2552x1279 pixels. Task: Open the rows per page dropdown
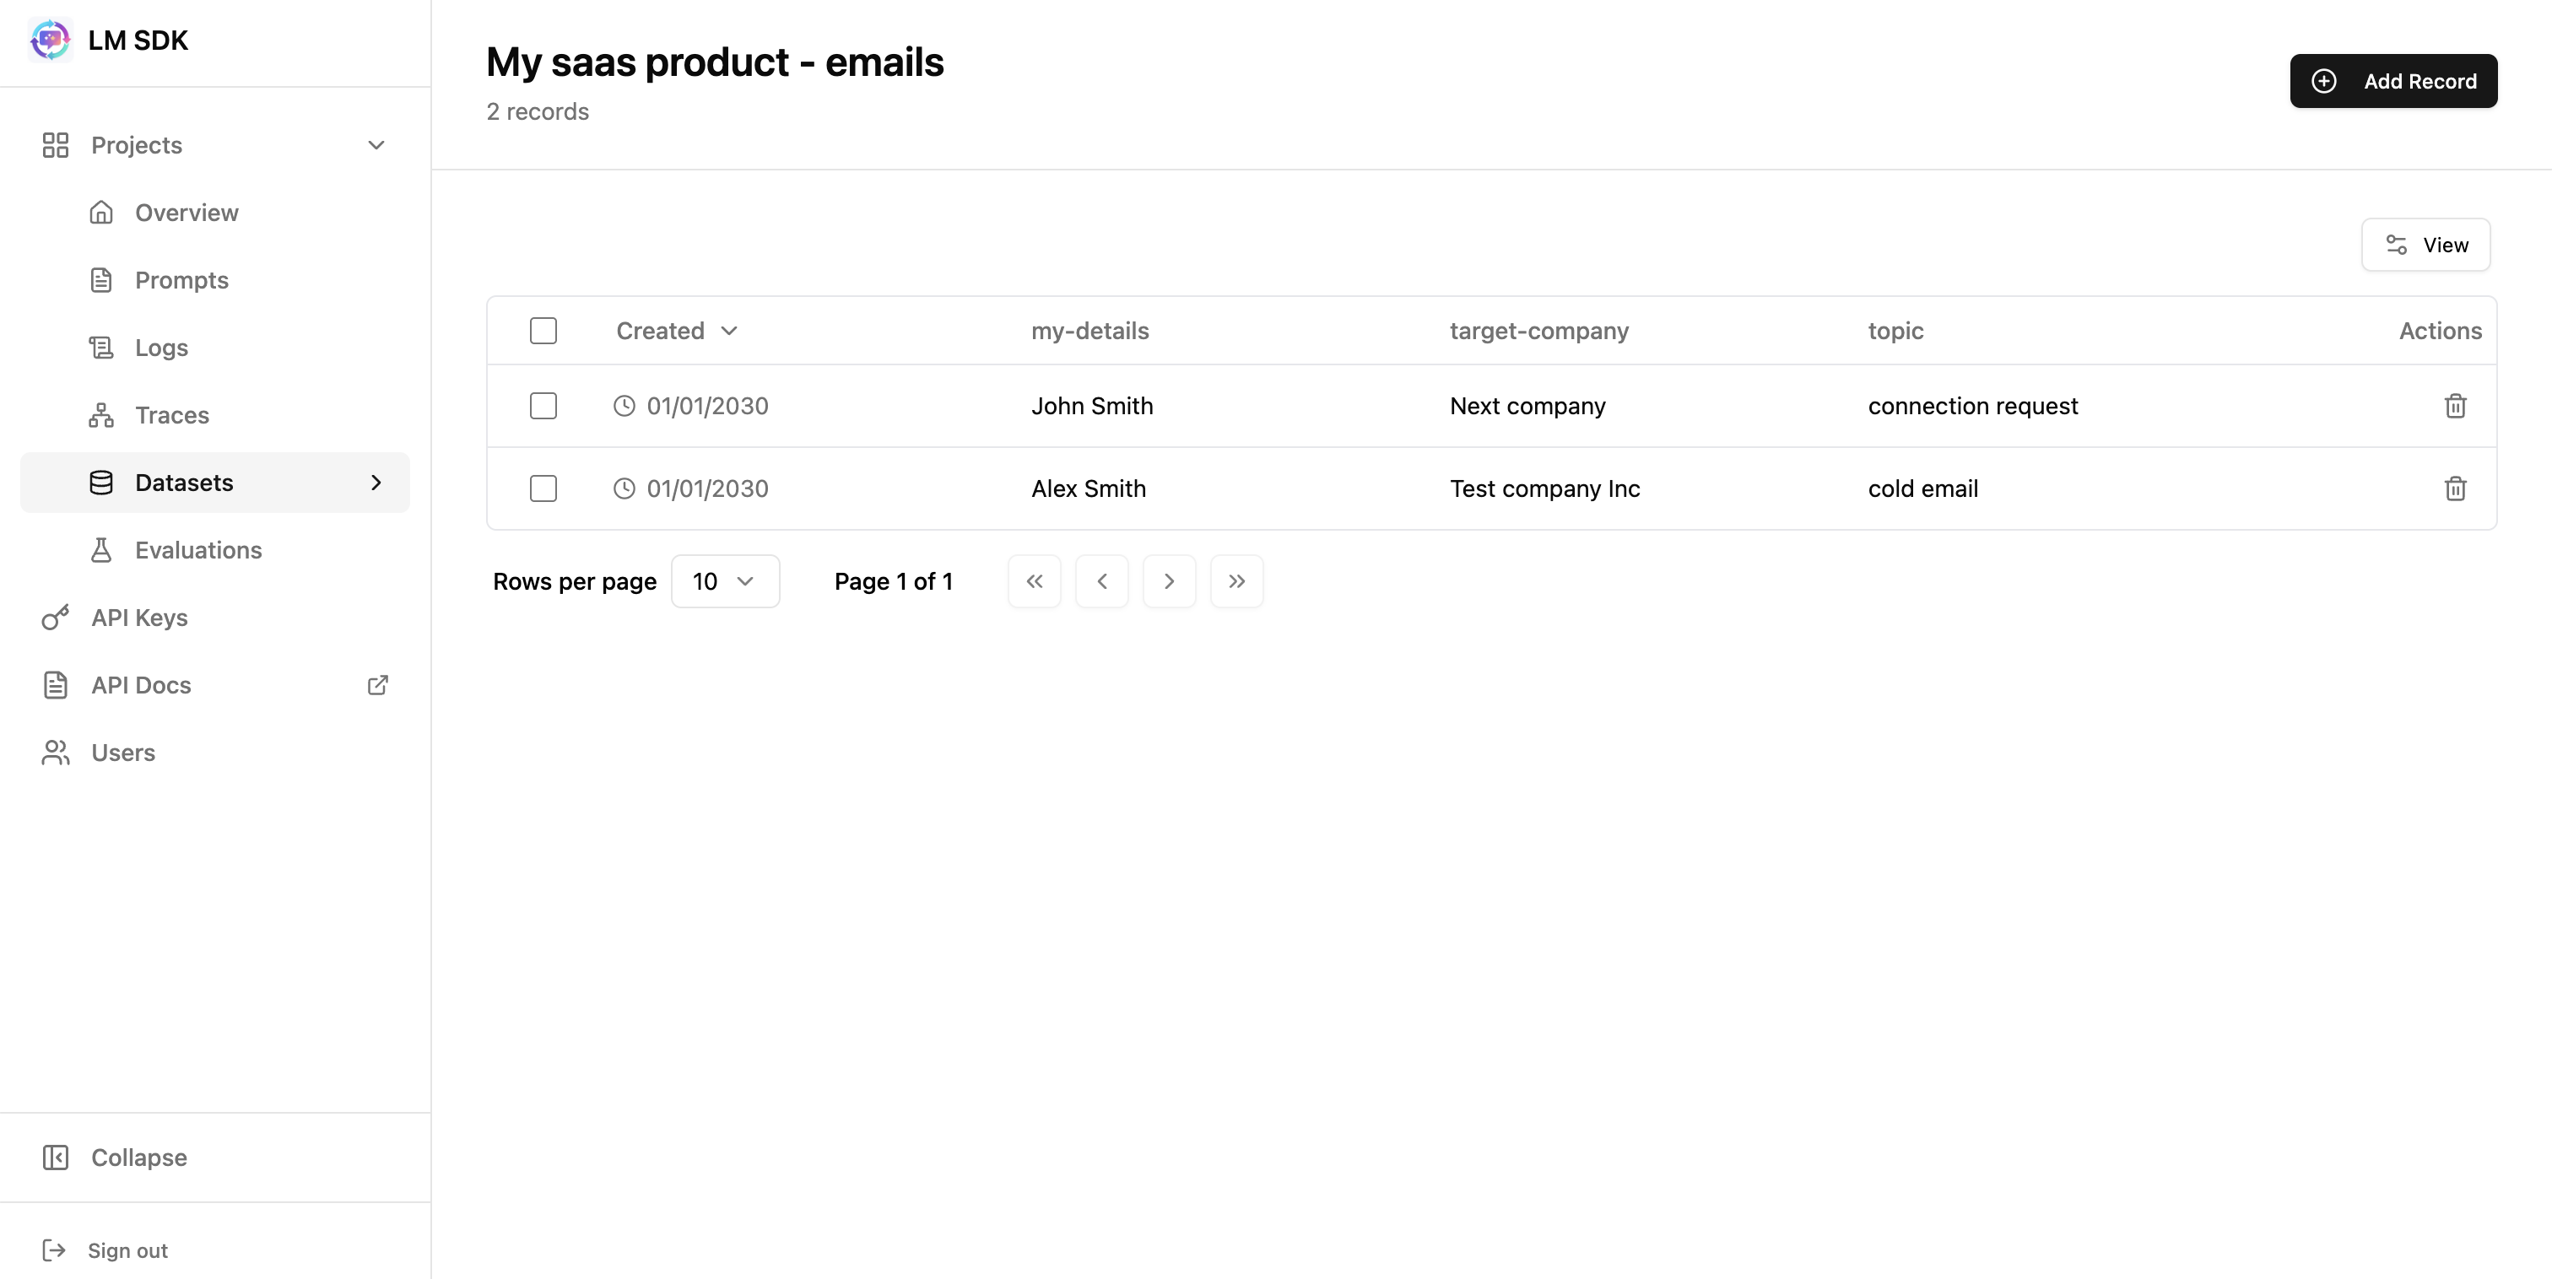pos(725,580)
